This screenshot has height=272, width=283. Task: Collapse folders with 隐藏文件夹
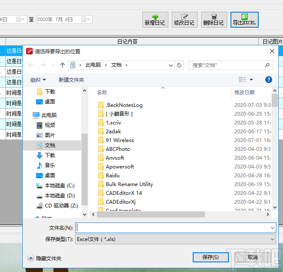pyautogui.click(x=45, y=258)
